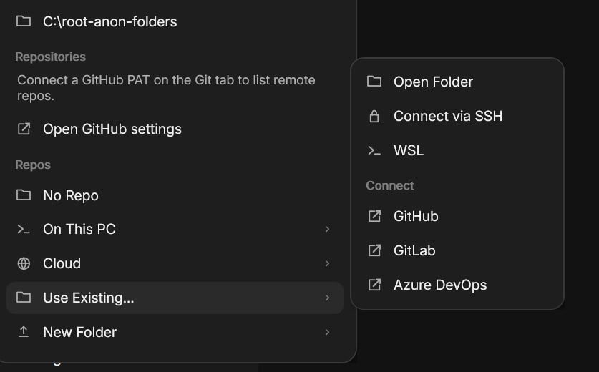Expand the Cloud chevron arrow
Image resolution: width=599 pixels, height=372 pixels.
coord(327,263)
